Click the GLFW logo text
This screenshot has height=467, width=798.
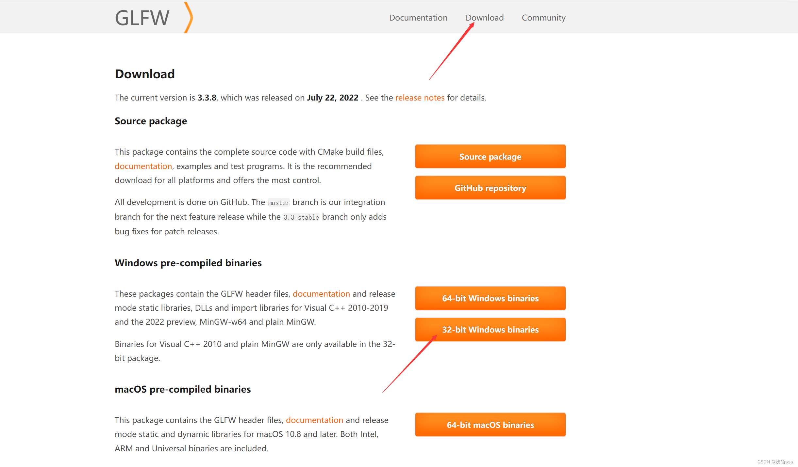[142, 18]
